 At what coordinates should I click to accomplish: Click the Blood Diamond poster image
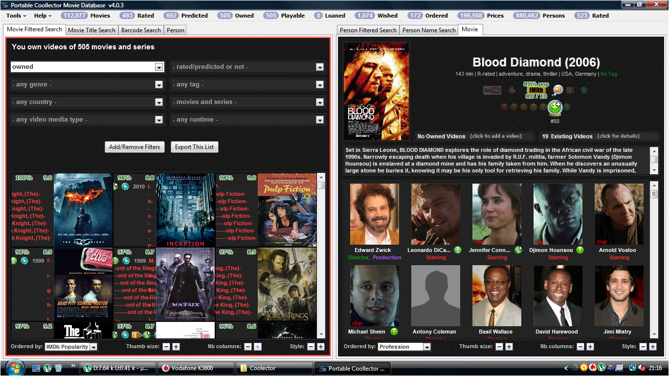376,91
